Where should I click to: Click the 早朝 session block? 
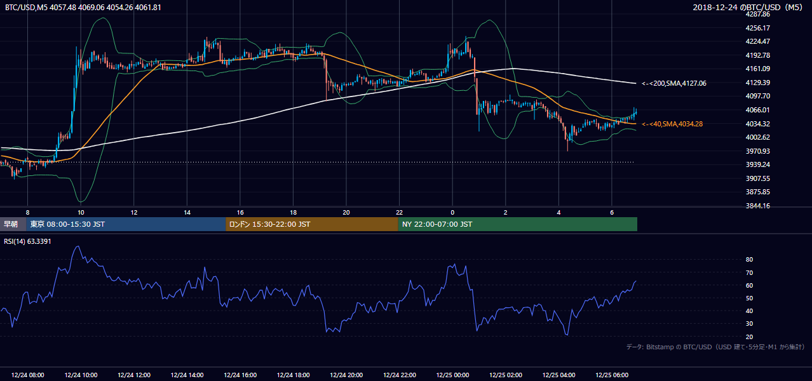click(x=13, y=224)
